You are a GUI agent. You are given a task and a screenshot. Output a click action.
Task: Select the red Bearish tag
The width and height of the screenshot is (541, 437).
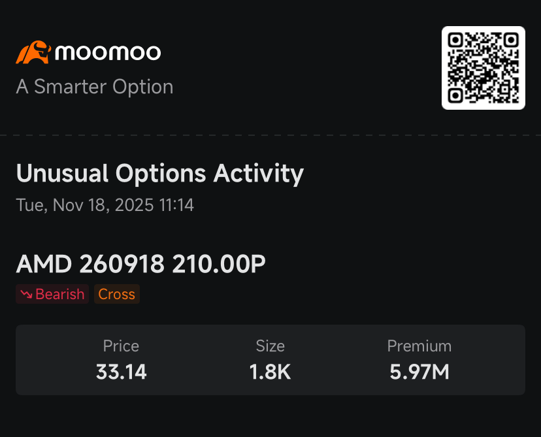(52, 294)
